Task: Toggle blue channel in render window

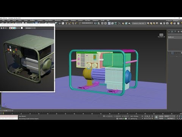Action: [15, 28]
